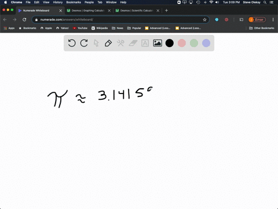Click the profile Error button

(x=257, y=20)
